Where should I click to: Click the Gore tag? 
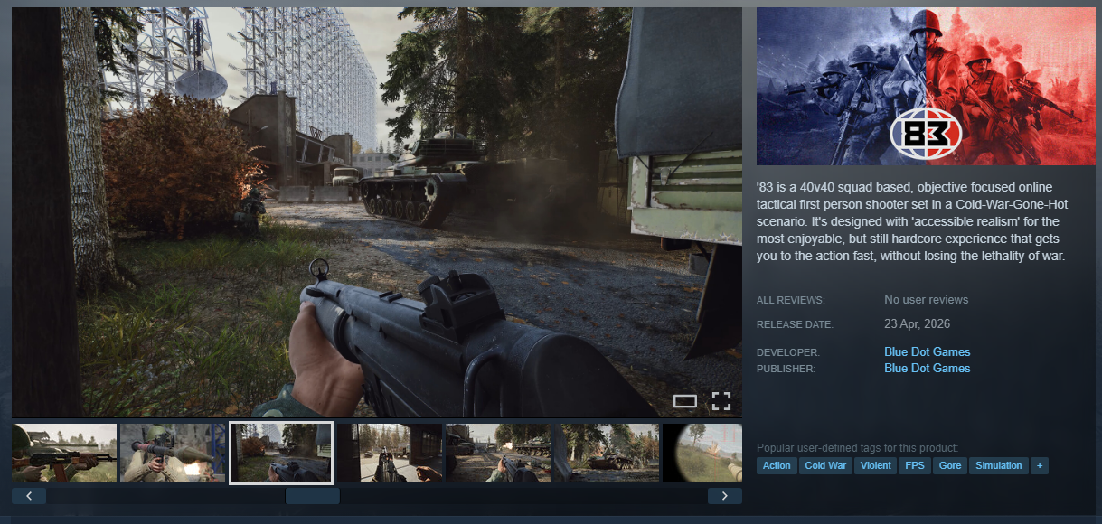(x=949, y=466)
